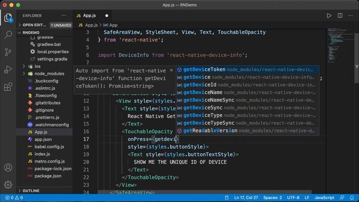Viewport: 359px width, 202px height.
Task: Click the feedback icon in status bar
Action: tap(342, 198)
